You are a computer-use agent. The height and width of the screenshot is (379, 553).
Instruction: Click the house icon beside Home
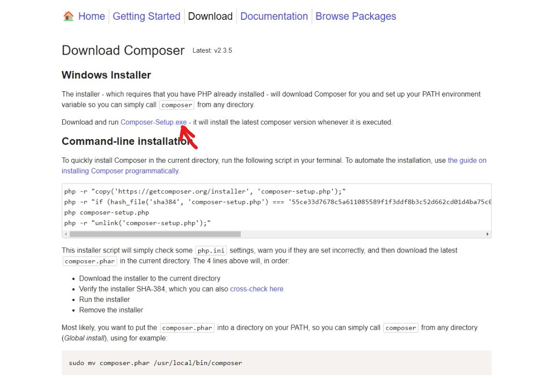point(69,16)
